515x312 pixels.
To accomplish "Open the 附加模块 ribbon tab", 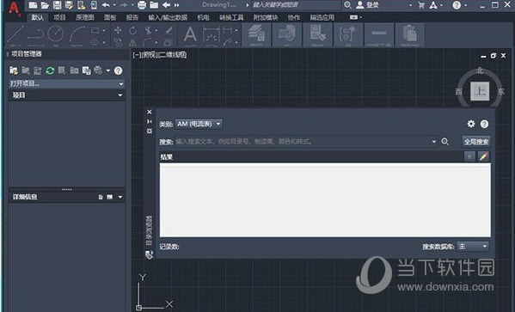I will point(266,17).
